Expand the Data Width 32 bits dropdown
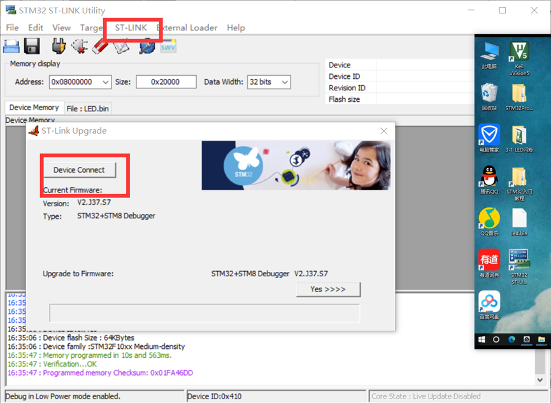 (x=285, y=82)
